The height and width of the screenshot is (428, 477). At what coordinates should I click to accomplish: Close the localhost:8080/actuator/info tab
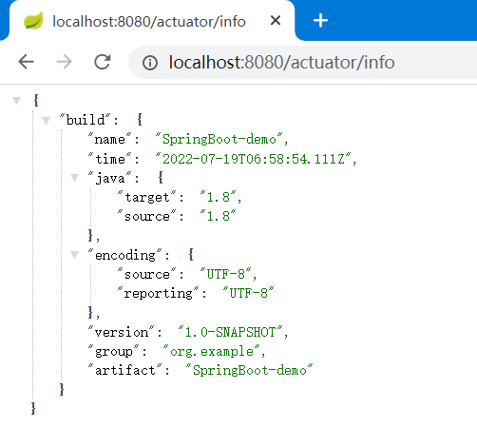point(276,21)
